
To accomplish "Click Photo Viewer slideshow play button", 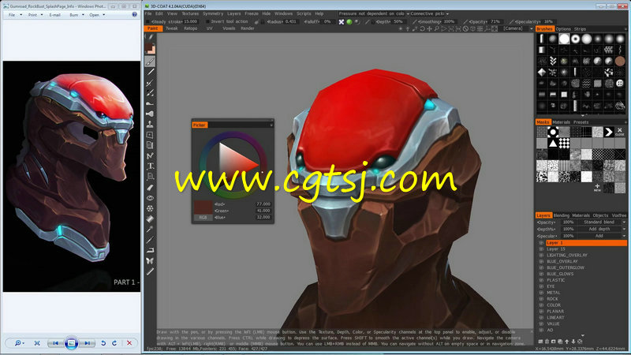I will point(71,343).
